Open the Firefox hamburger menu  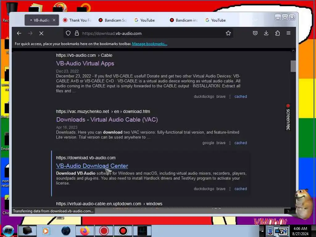(x=289, y=33)
